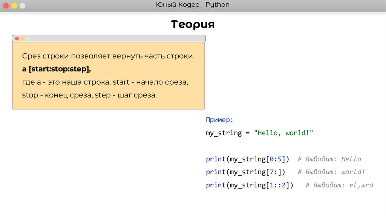Viewport: 386px width, 216px height.
Task: Click the green string literal "Hello, world!"
Action: [x=284, y=133]
